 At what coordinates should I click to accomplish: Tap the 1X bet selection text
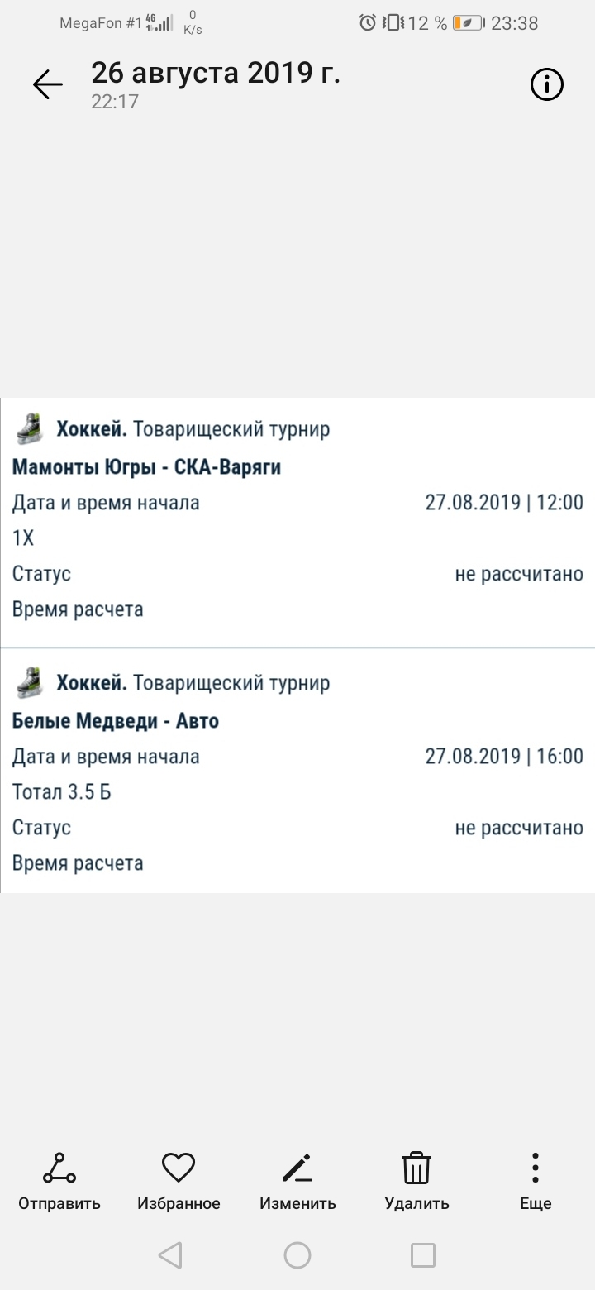[23, 538]
